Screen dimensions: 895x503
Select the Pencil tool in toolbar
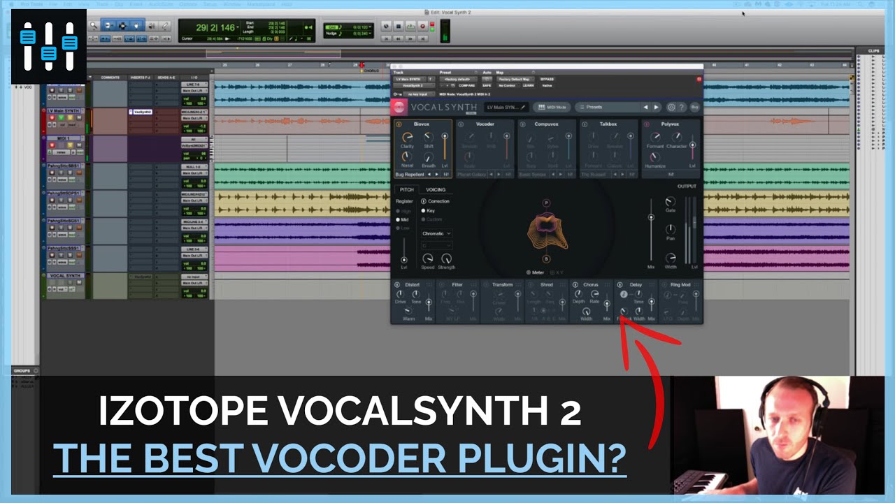(165, 26)
